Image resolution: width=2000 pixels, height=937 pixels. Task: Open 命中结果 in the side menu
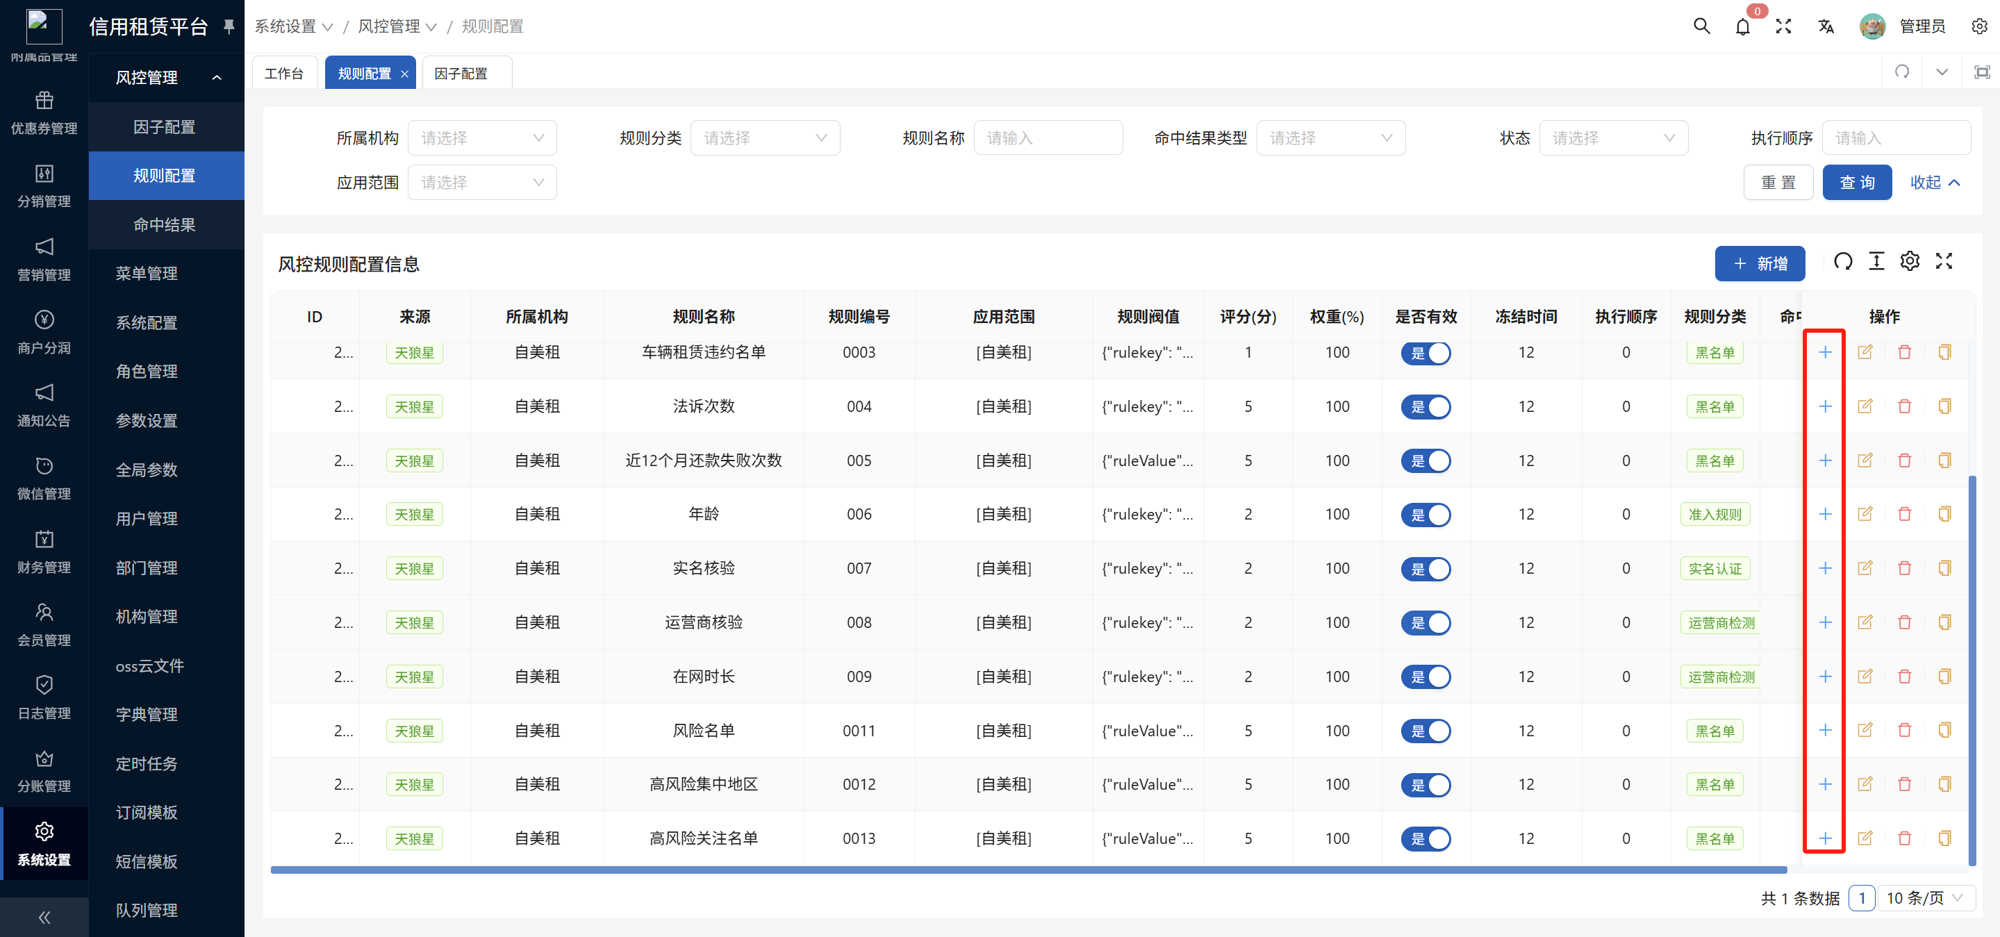pyautogui.click(x=167, y=224)
